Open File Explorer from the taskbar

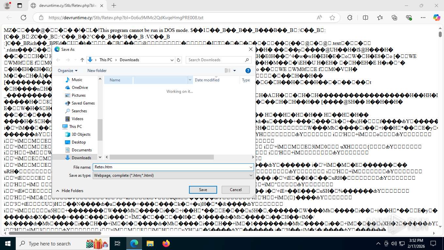click(x=150, y=243)
